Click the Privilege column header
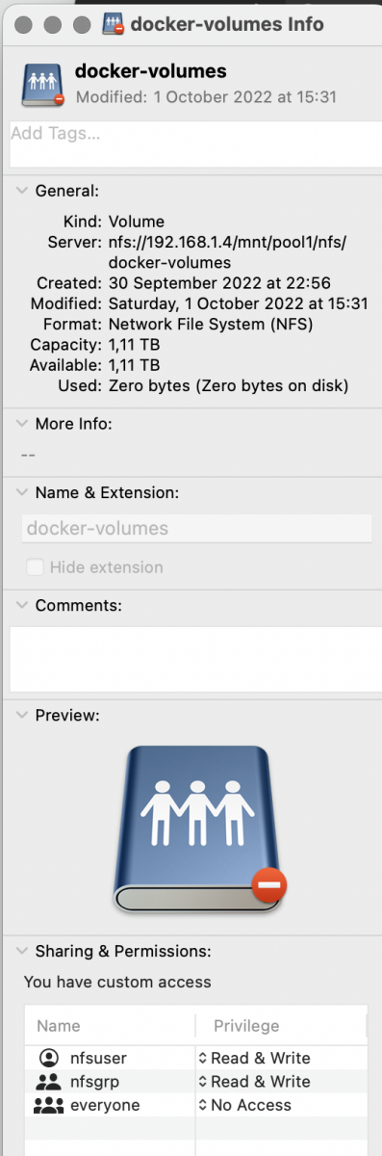The image size is (382, 1156). click(x=246, y=1026)
